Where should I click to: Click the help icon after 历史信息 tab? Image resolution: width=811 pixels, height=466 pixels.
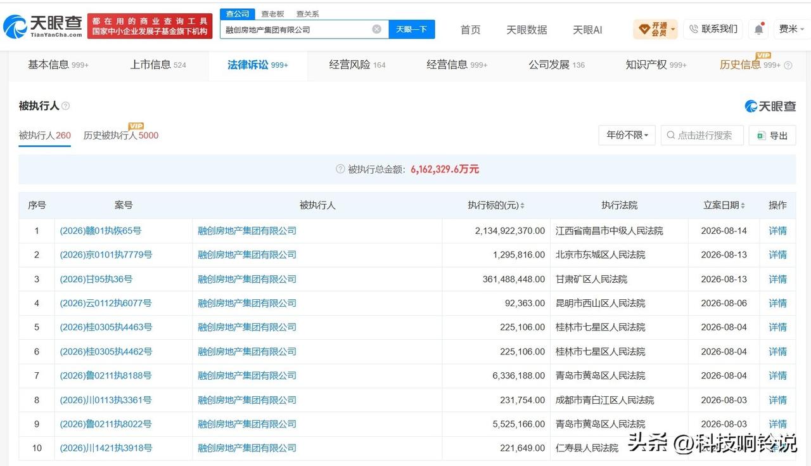coord(788,65)
